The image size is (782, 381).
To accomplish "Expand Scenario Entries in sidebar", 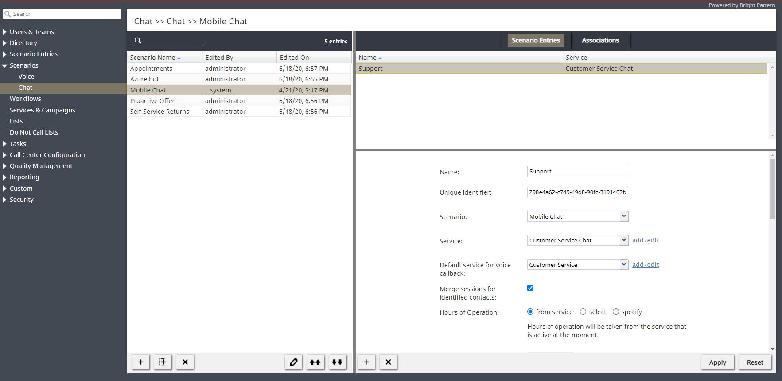I will 4,54.
